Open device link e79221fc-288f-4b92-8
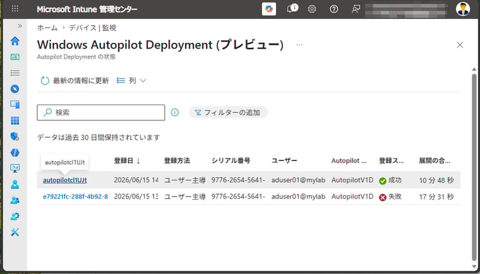The image size is (480, 274). coord(75,197)
